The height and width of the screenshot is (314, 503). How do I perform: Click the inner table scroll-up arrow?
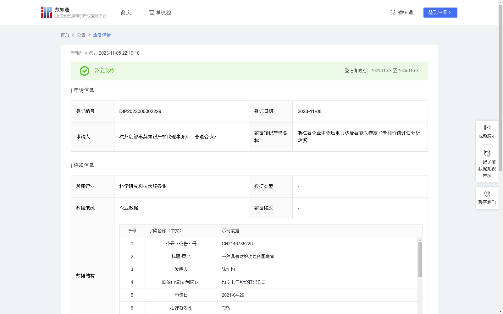point(420,240)
